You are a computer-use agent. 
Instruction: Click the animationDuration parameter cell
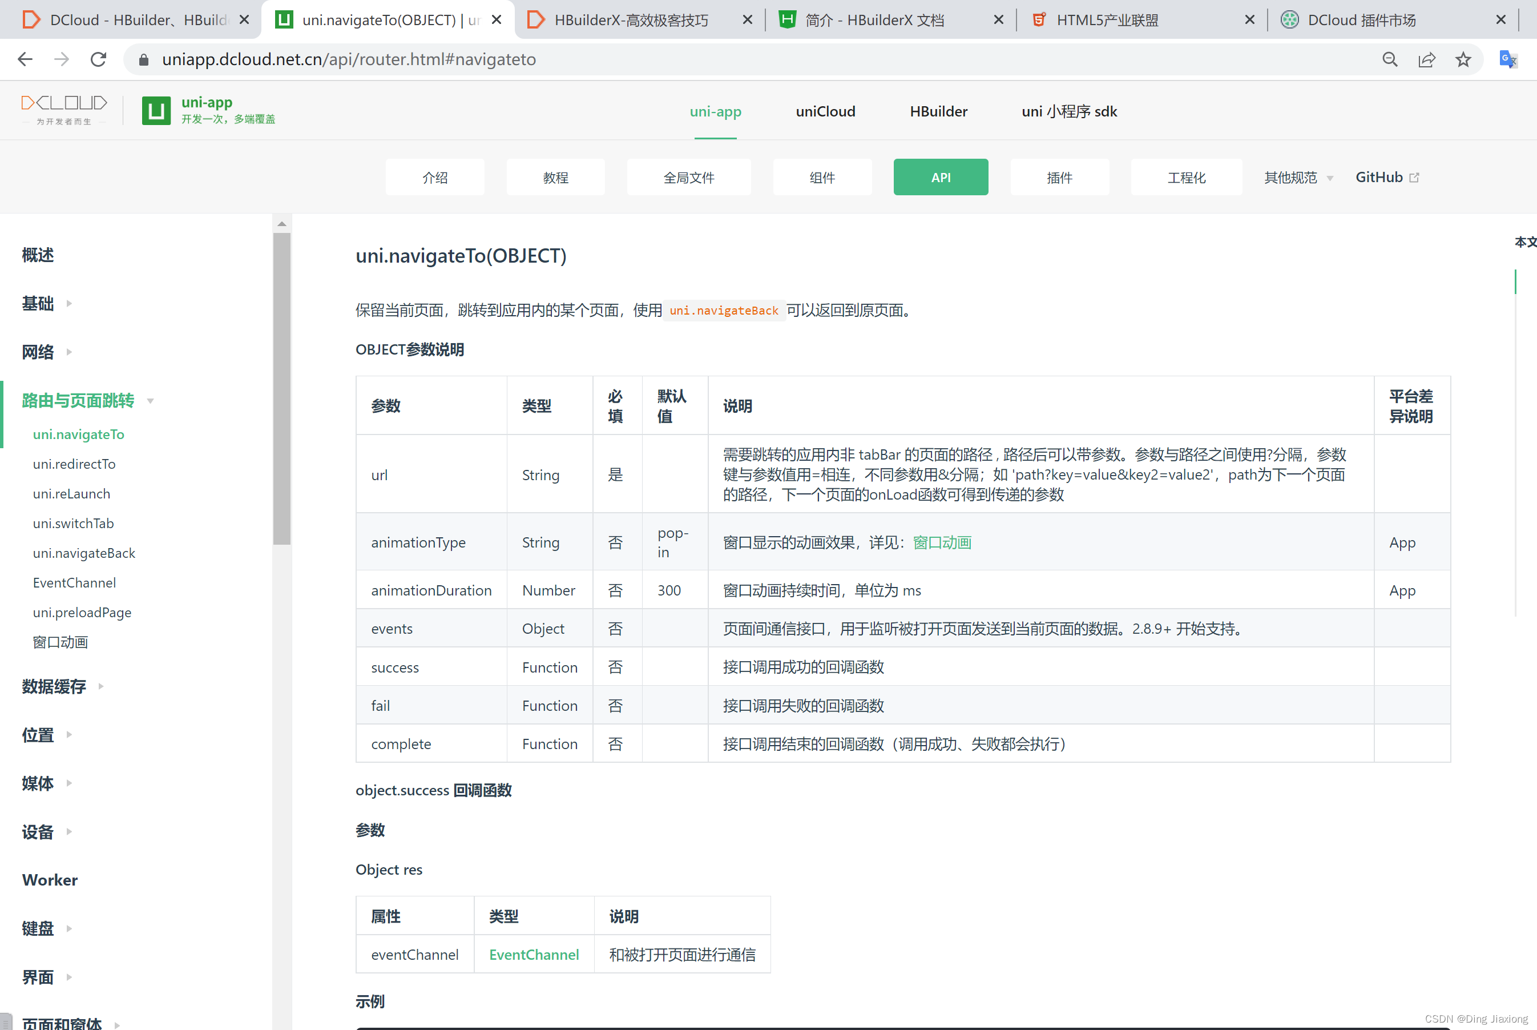coord(431,590)
